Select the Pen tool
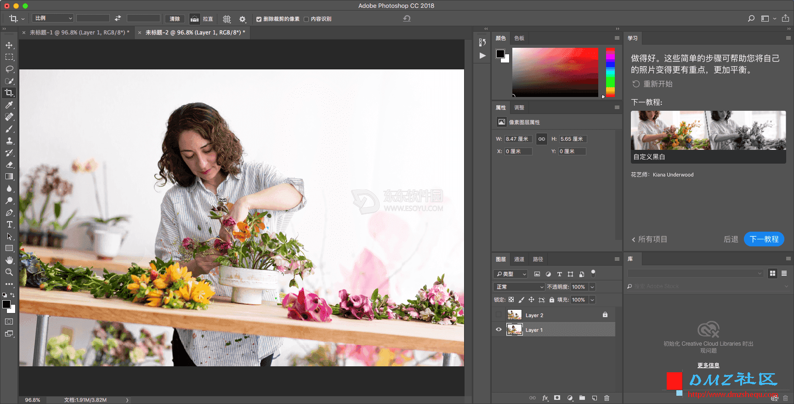 pos(9,212)
